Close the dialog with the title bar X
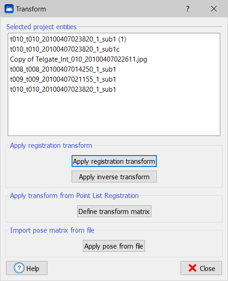The image size is (228, 281). (214, 9)
